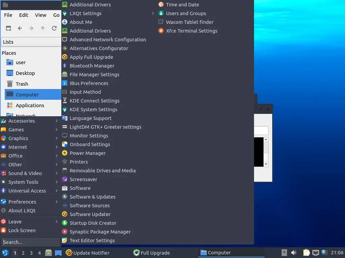
Task: Expand the Sound & Video category
Action: click(30, 173)
